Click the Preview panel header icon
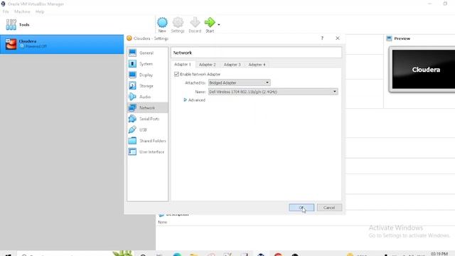455x256 pixels. coord(389,38)
